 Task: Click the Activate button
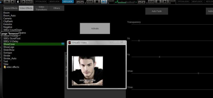click(x=95, y=28)
